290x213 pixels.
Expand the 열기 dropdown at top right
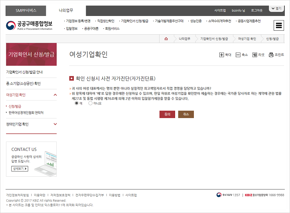276,8
